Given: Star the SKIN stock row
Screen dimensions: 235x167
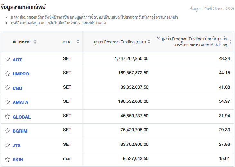Looking at the screenshot, I should coord(7,160).
